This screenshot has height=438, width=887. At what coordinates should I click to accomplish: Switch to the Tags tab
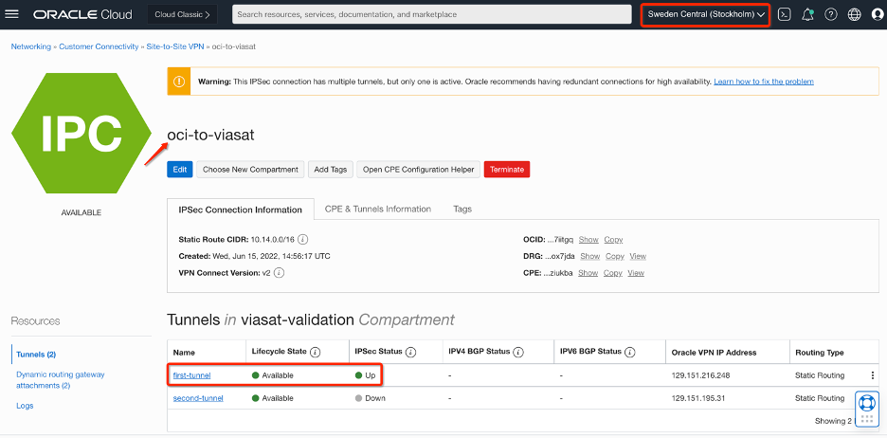(462, 210)
